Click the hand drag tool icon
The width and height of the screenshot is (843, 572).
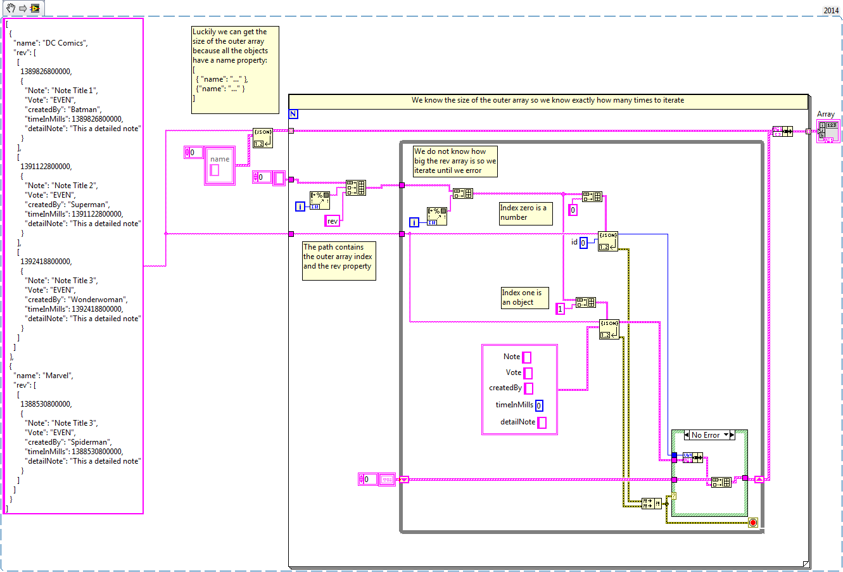click(10, 8)
